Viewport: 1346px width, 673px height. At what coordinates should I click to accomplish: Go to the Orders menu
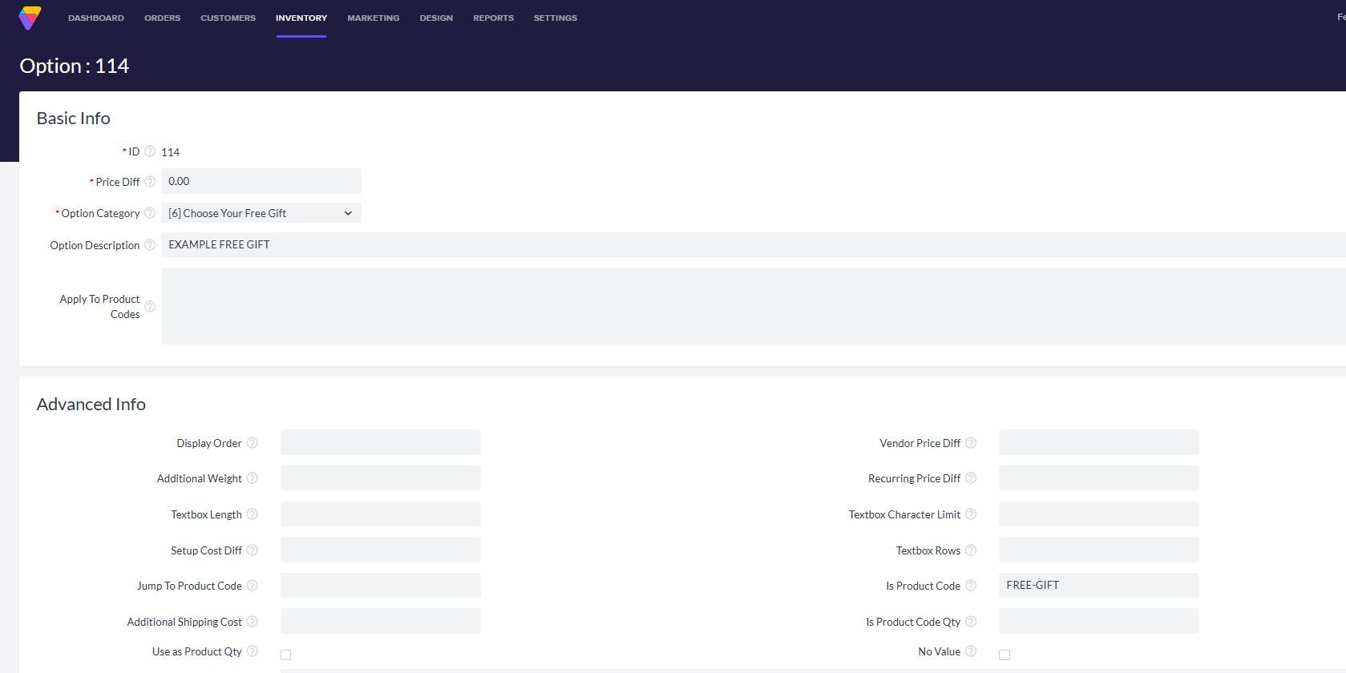[x=162, y=18]
